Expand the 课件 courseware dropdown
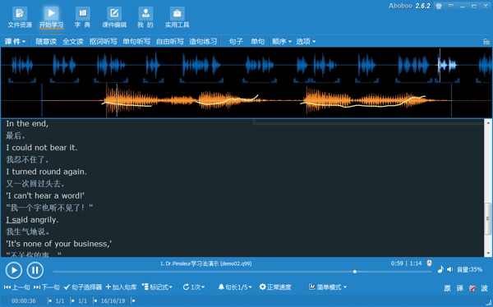Image resolution: width=493 pixels, height=307 pixels. point(15,42)
